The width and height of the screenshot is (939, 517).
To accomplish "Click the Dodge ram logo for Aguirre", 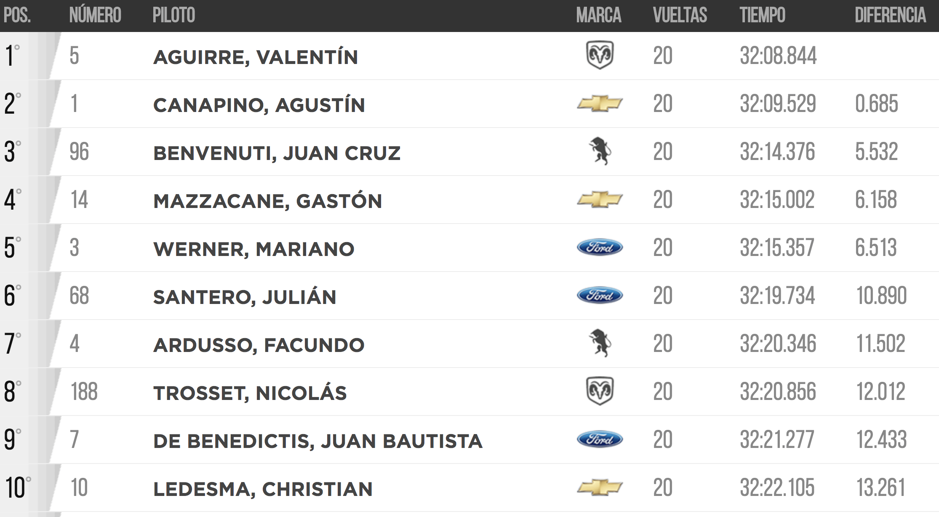I will (600, 55).
